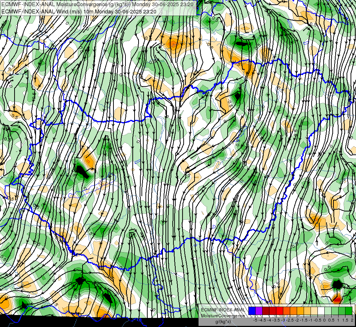
Task: Click the '1.5' legend tick value
Action: [x=345, y=320]
